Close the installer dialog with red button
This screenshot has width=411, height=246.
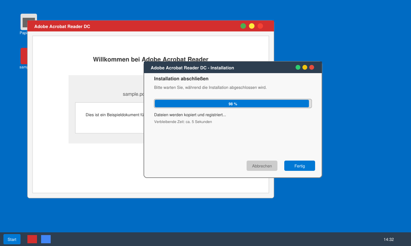[x=312, y=67]
